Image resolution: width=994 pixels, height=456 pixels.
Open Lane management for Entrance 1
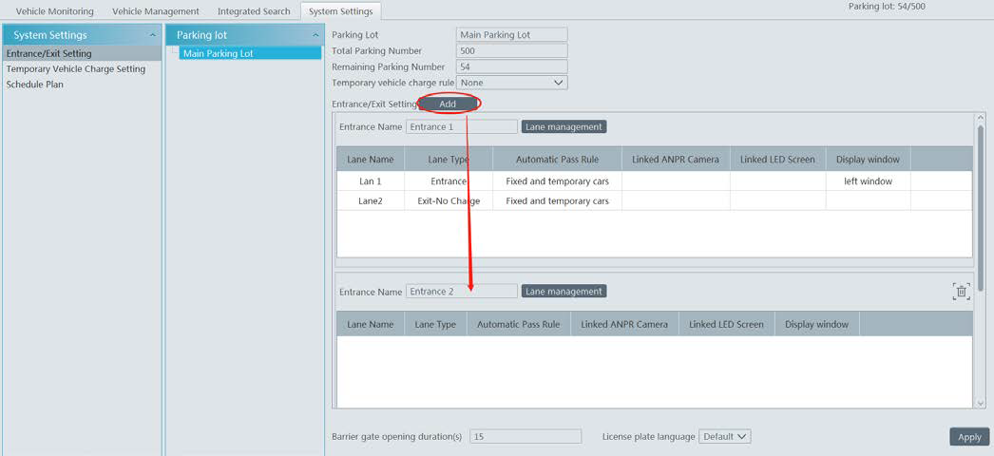[x=564, y=126]
